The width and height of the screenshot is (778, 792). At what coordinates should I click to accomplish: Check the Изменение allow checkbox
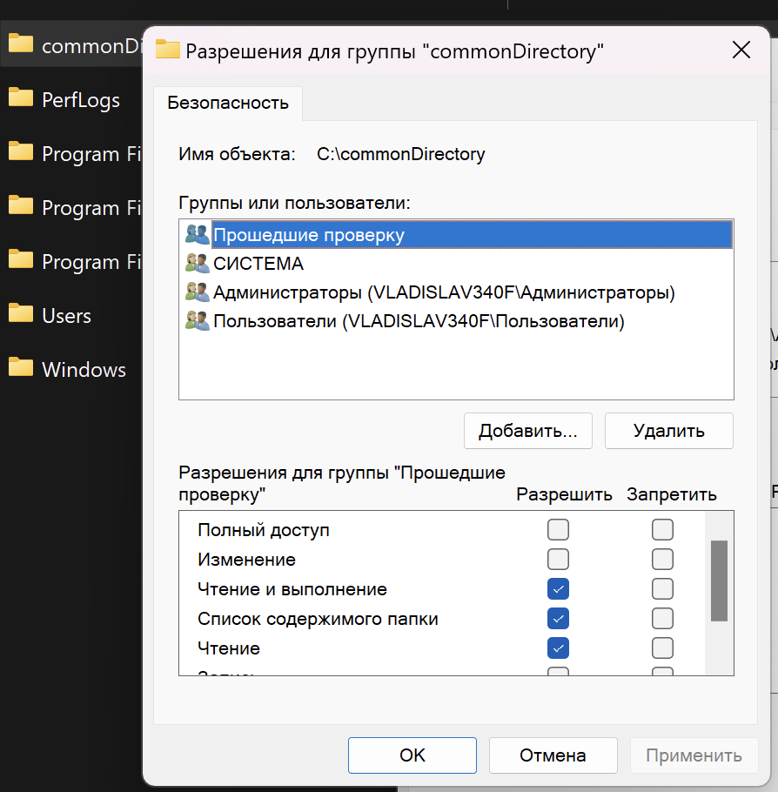pyautogui.click(x=558, y=559)
